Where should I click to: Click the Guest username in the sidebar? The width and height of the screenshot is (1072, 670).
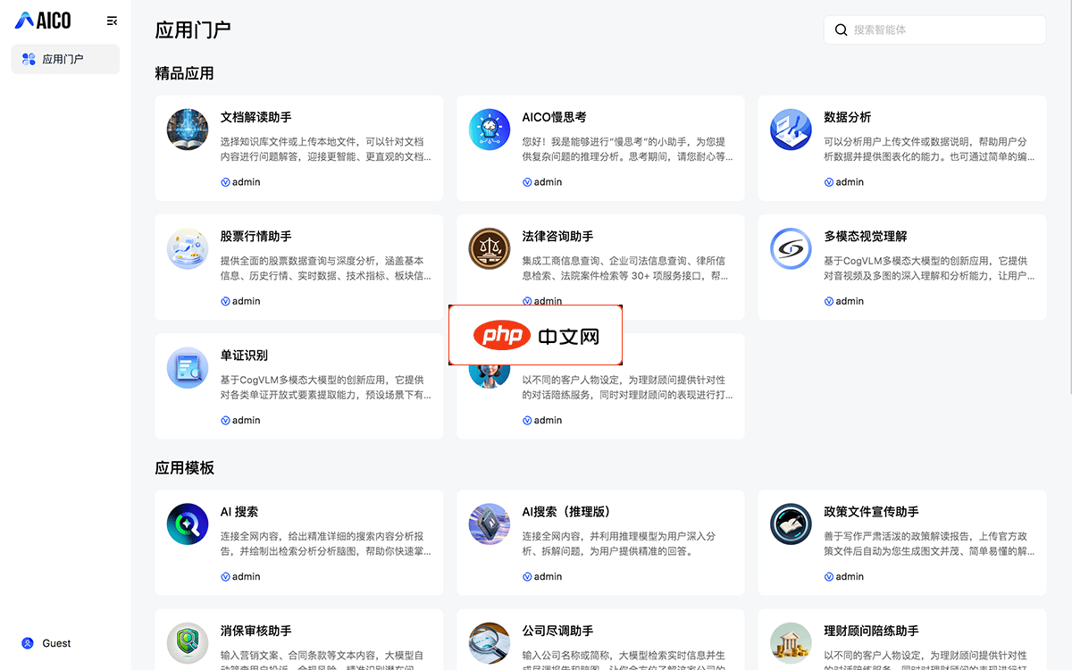[x=56, y=643]
